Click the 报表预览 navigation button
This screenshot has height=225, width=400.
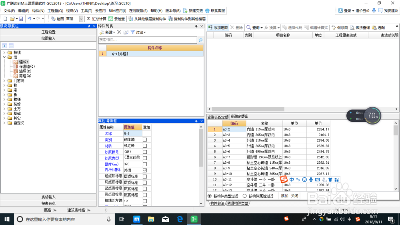(48, 203)
